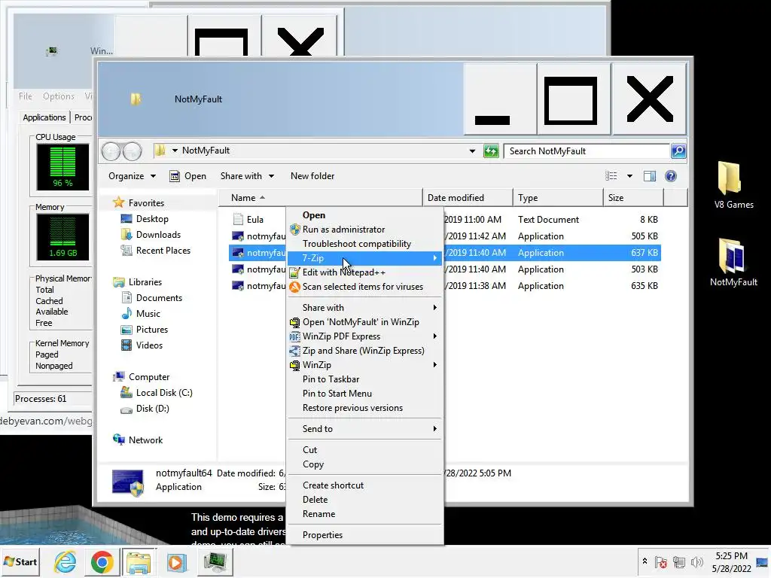The image size is (771, 578).
Task: Click the Start button
Action: coord(20,561)
